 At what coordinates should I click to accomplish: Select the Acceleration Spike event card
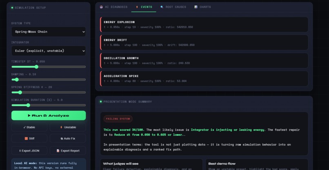click(x=204, y=78)
